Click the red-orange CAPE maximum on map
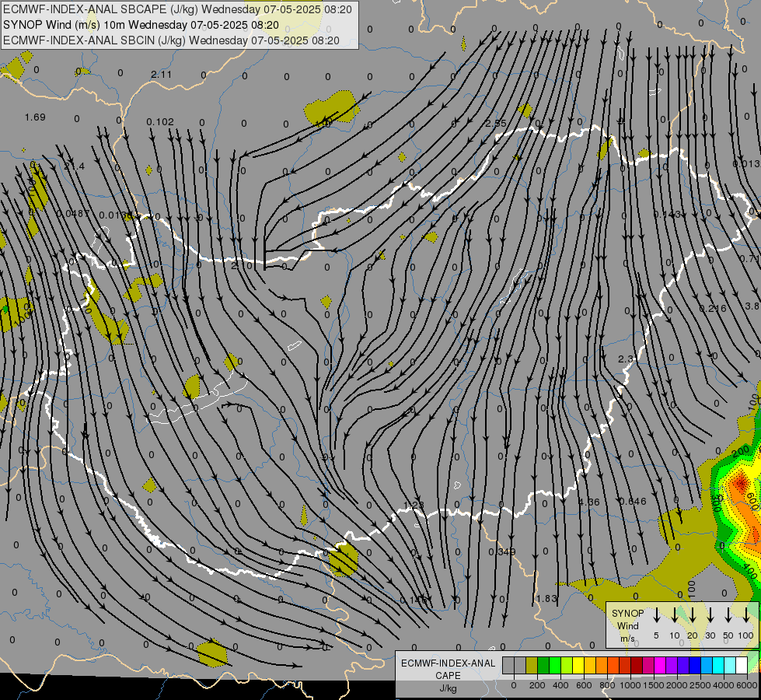This screenshot has height=700, width=761. click(x=740, y=483)
